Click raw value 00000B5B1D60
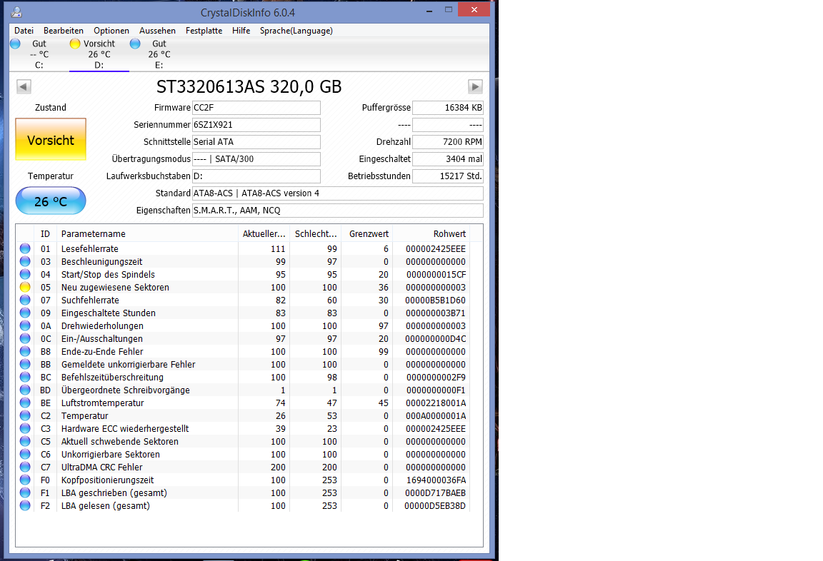 point(435,300)
